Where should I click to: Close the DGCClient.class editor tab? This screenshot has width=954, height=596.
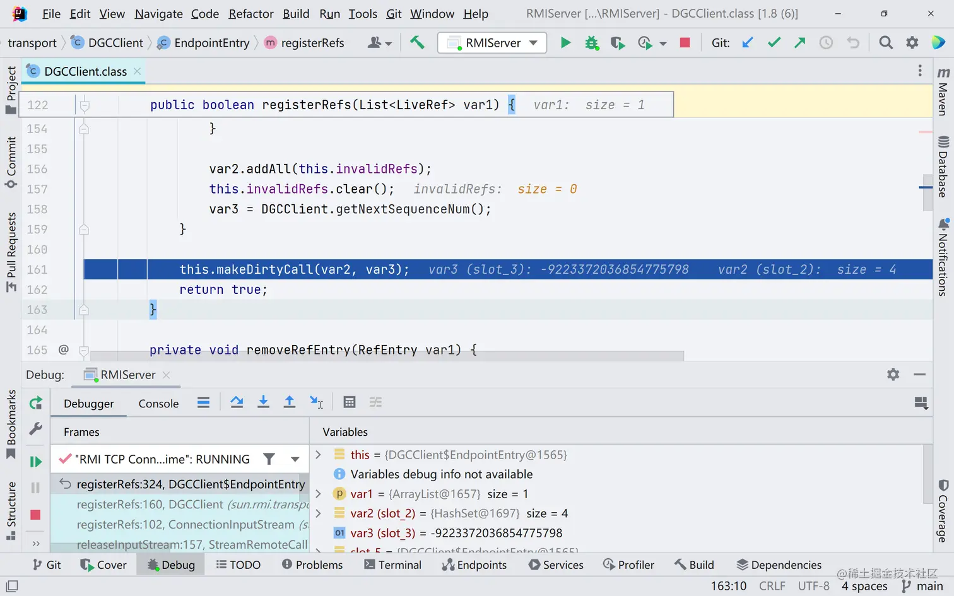tap(137, 71)
